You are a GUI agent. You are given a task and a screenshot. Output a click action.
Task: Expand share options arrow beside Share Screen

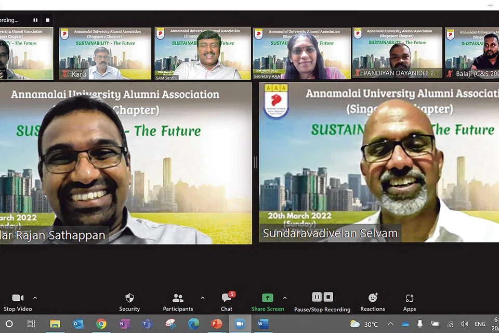tap(284, 298)
